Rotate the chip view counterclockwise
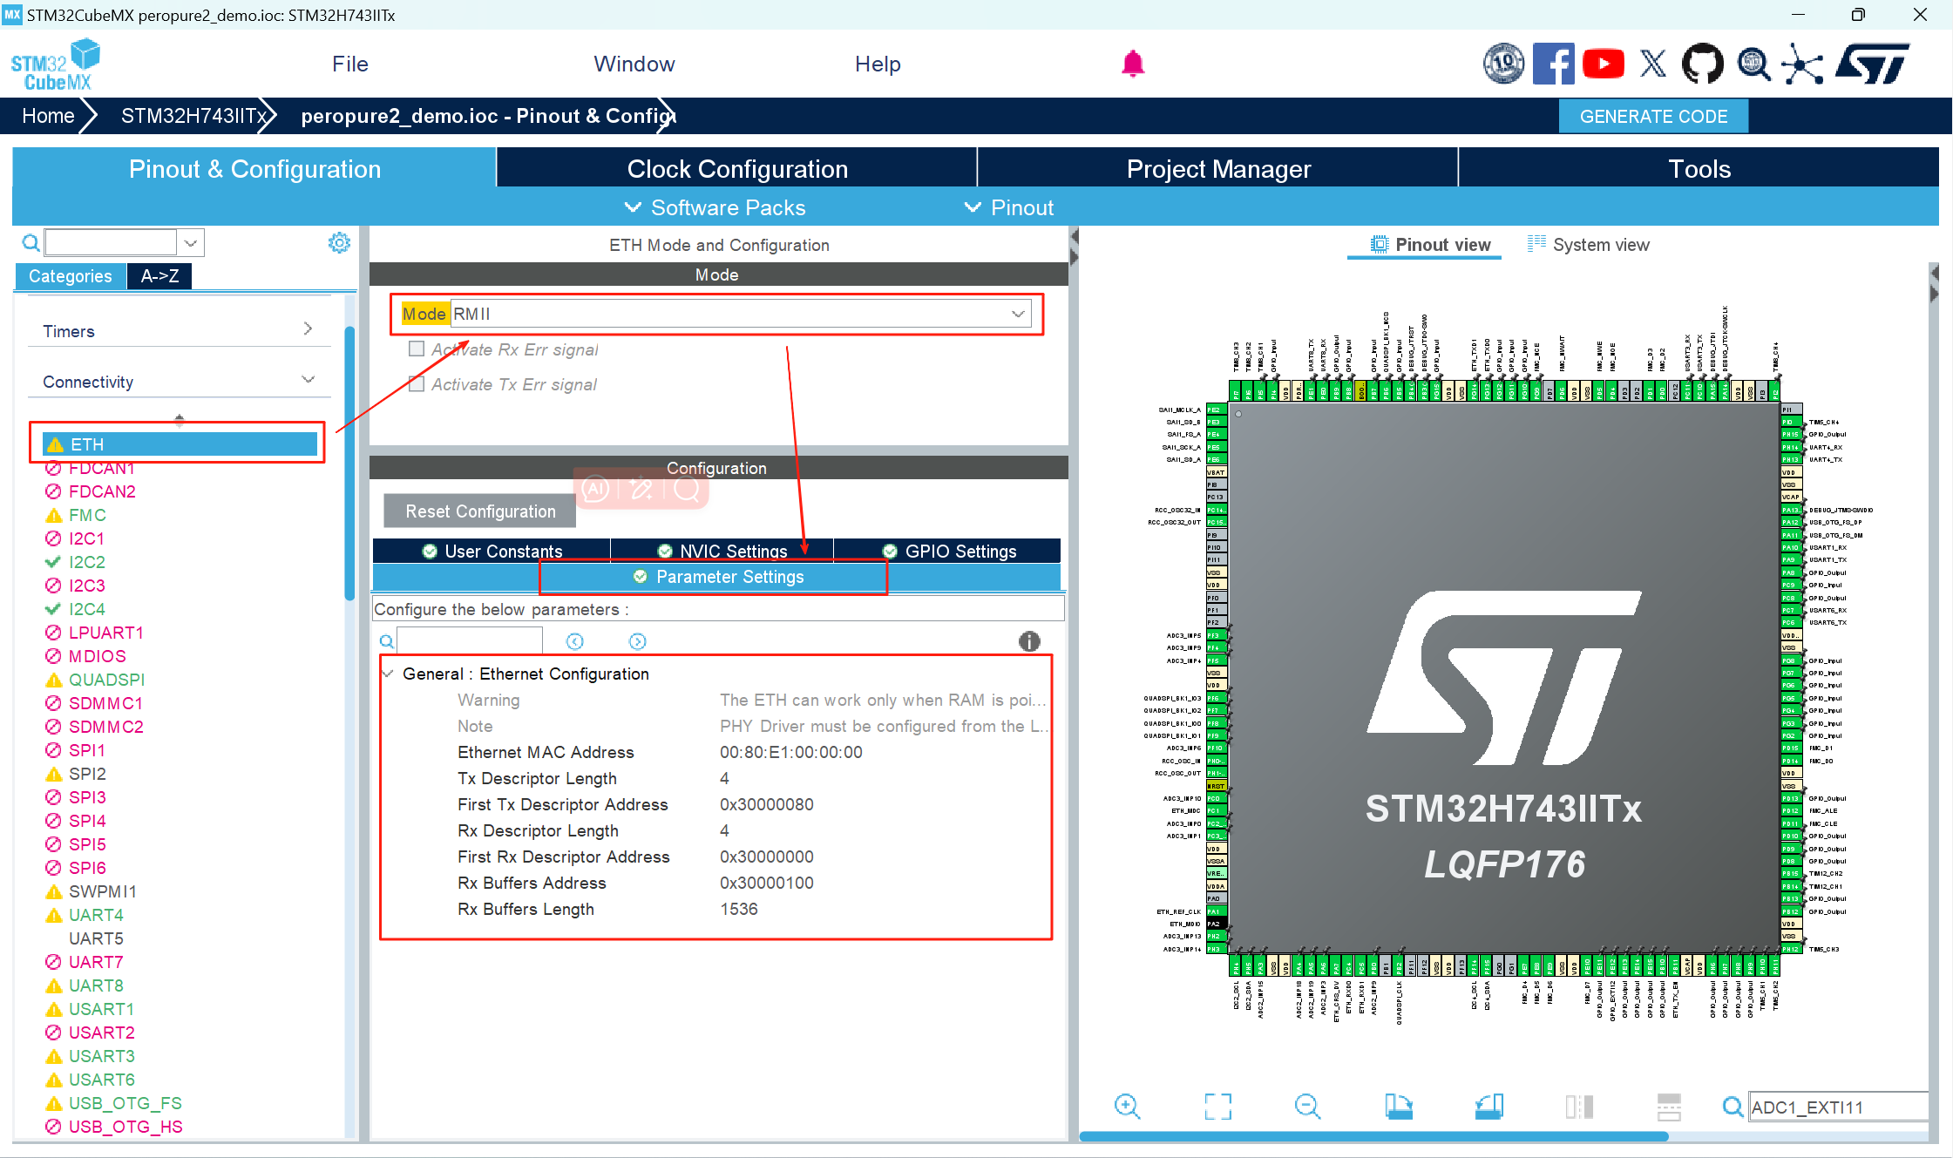Viewport: 1953px width, 1158px height. [x=1489, y=1107]
